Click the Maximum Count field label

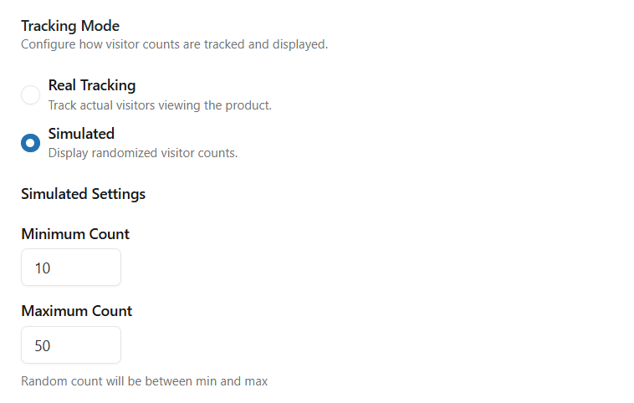point(77,311)
